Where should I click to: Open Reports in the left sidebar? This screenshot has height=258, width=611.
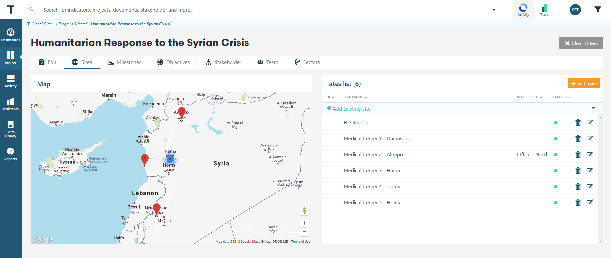11,154
